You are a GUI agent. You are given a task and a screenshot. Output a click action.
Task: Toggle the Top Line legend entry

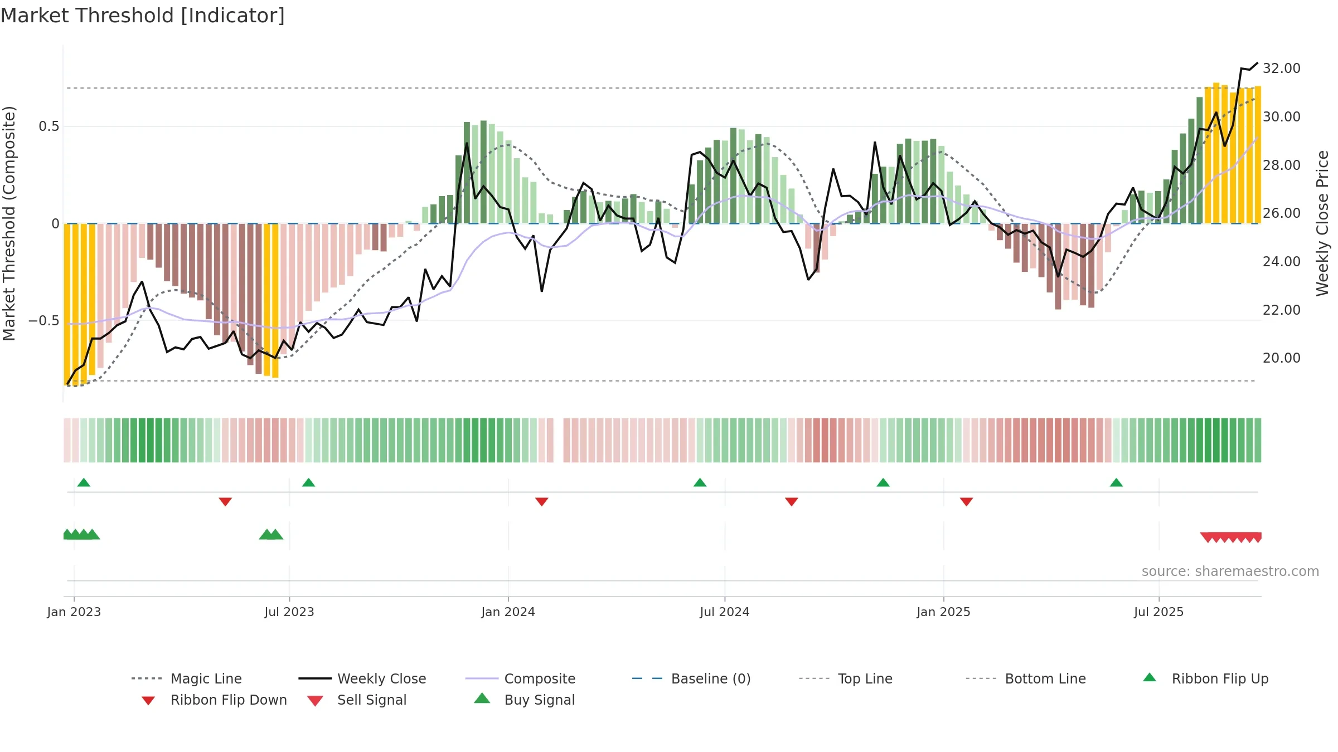(x=845, y=678)
